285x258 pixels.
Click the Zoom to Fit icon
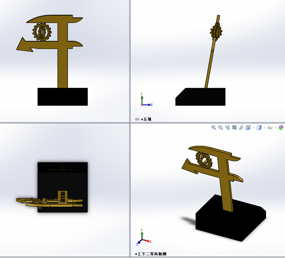214,128
